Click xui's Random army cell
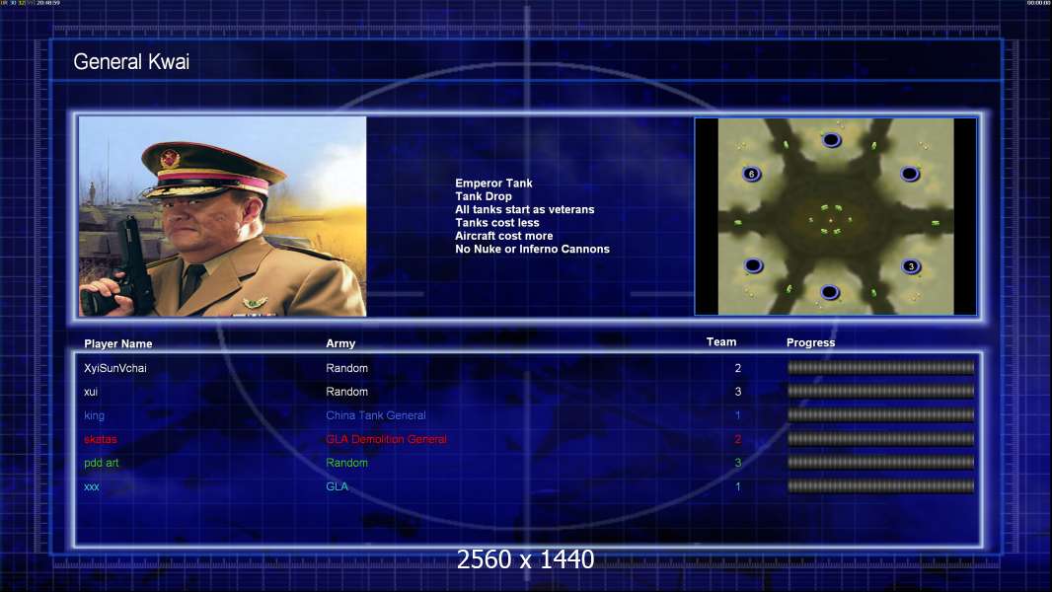The width and height of the screenshot is (1052, 592). coord(346,392)
